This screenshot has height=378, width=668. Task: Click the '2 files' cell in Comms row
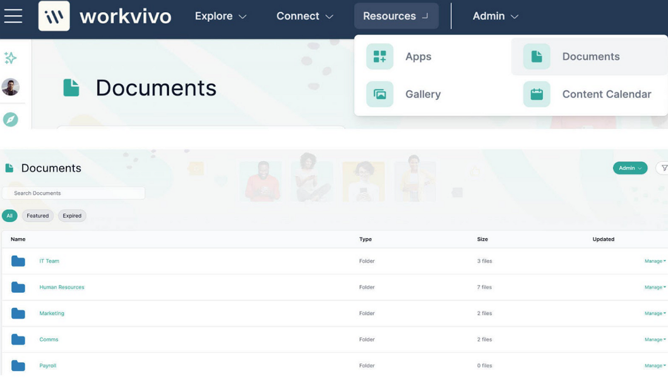point(484,340)
